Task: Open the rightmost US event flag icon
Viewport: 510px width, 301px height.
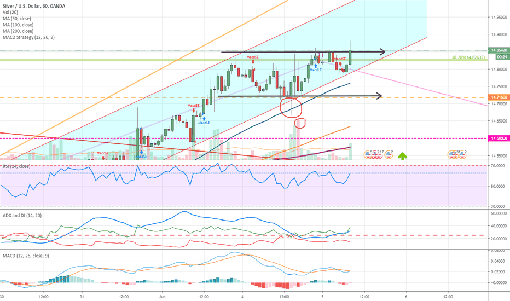Action: click(x=462, y=155)
